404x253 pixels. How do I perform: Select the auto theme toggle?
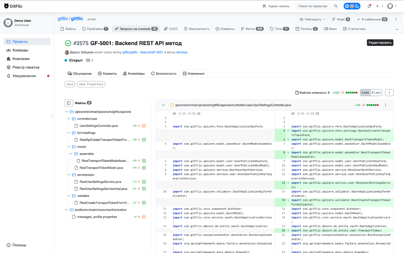pos(352,6)
